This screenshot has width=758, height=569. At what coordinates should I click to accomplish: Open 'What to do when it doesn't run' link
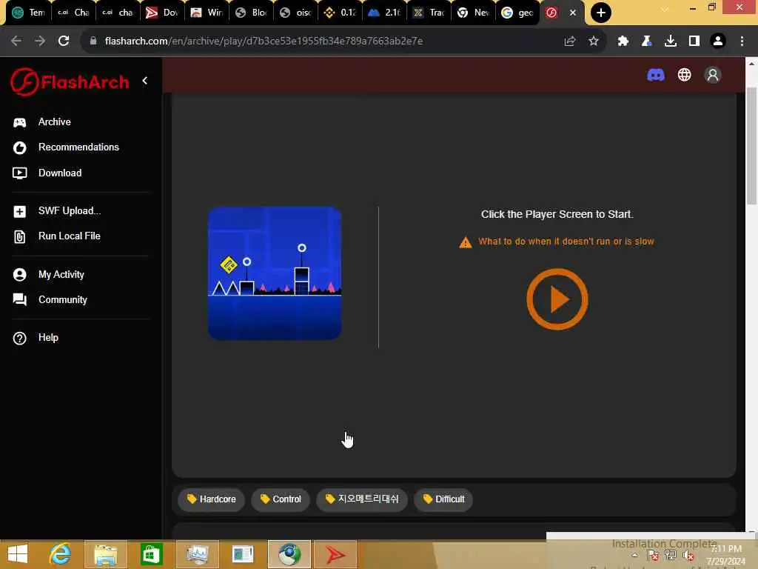pos(566,242)
